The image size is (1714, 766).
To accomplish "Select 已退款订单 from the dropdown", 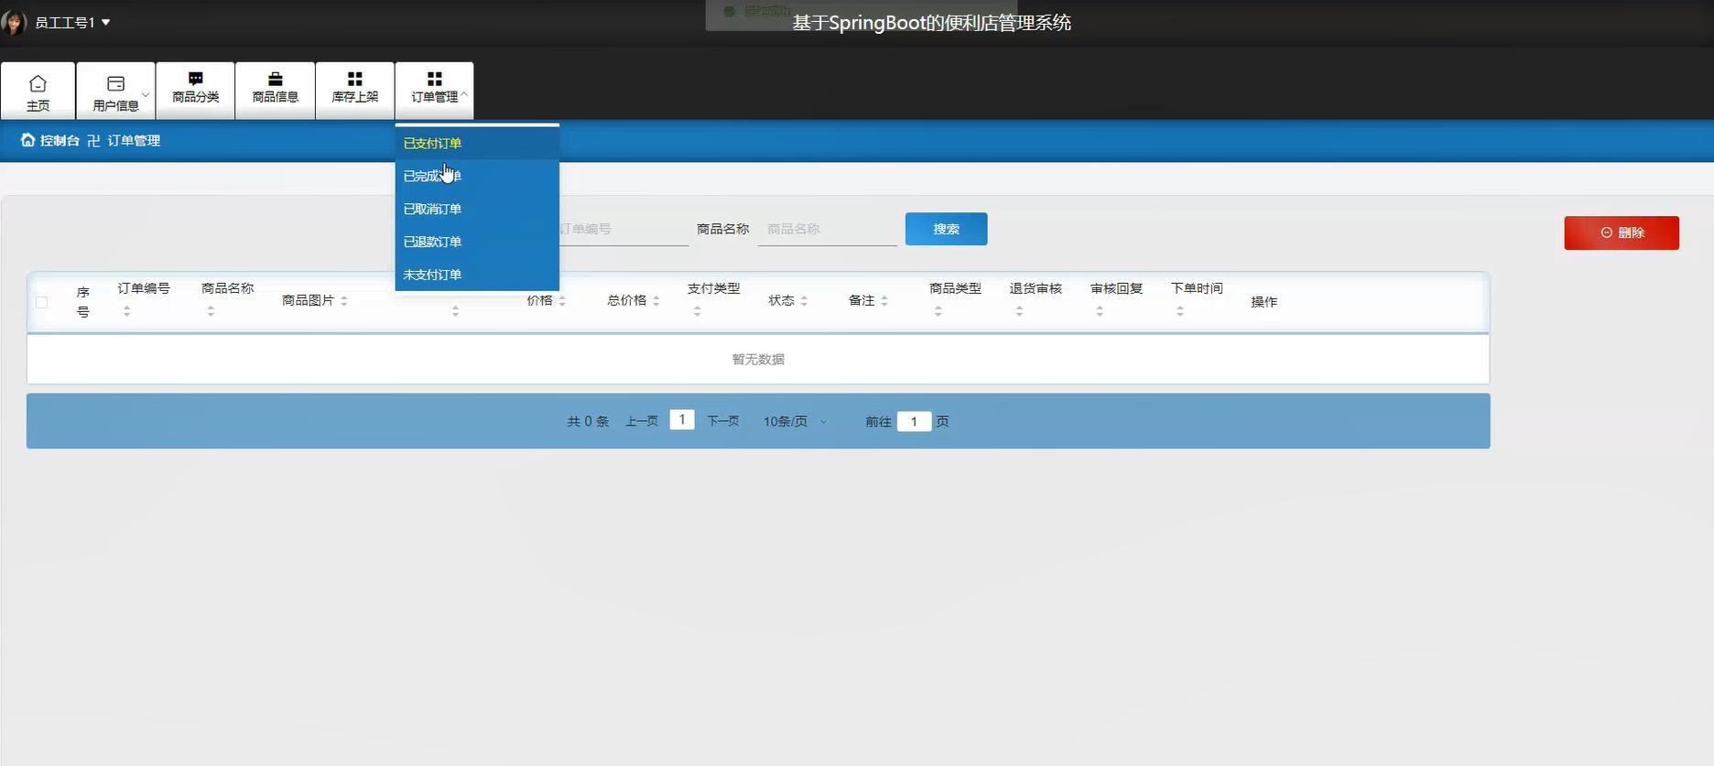I will tap(477, 242).
